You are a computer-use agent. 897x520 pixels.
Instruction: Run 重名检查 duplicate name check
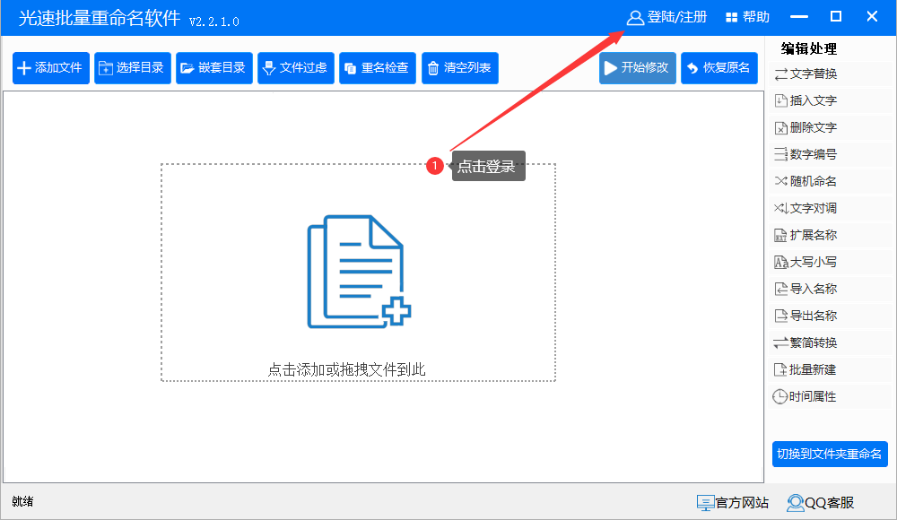[378, 68]
